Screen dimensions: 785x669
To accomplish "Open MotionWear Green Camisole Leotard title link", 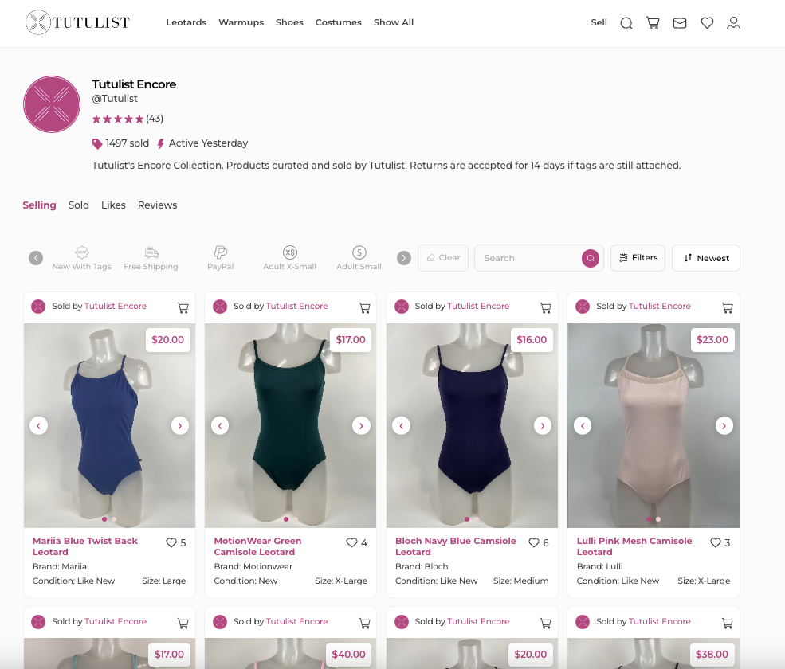I will pyautogui.click(x=258, y=546).
